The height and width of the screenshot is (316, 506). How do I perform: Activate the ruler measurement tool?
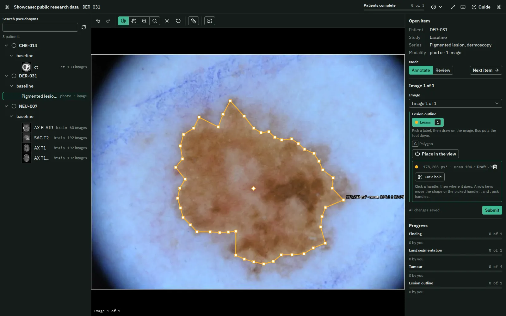tap(194, 21)
